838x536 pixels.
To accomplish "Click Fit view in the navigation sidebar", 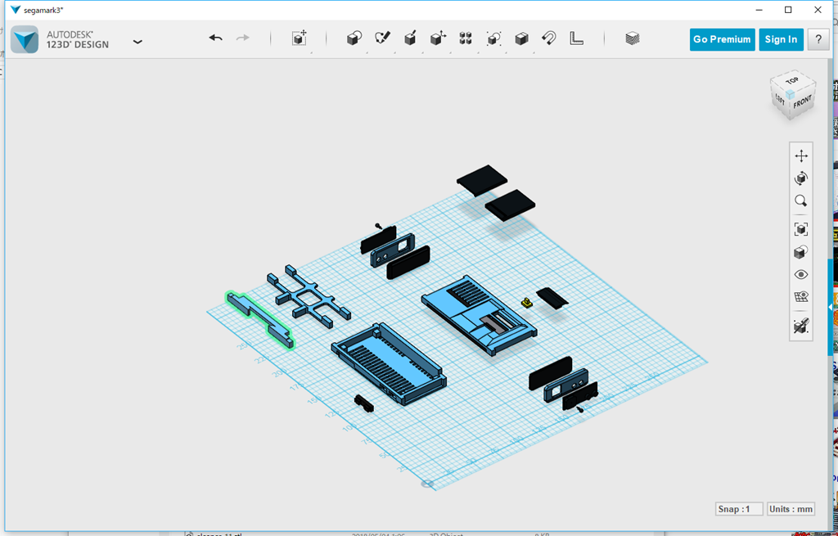I will coord(800,229).
